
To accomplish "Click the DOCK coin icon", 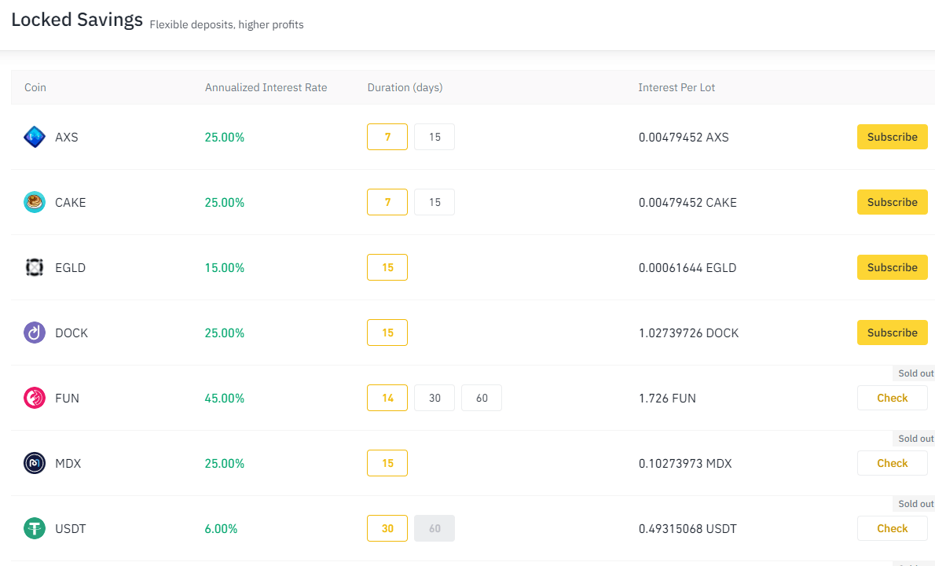I will point(35,333).
